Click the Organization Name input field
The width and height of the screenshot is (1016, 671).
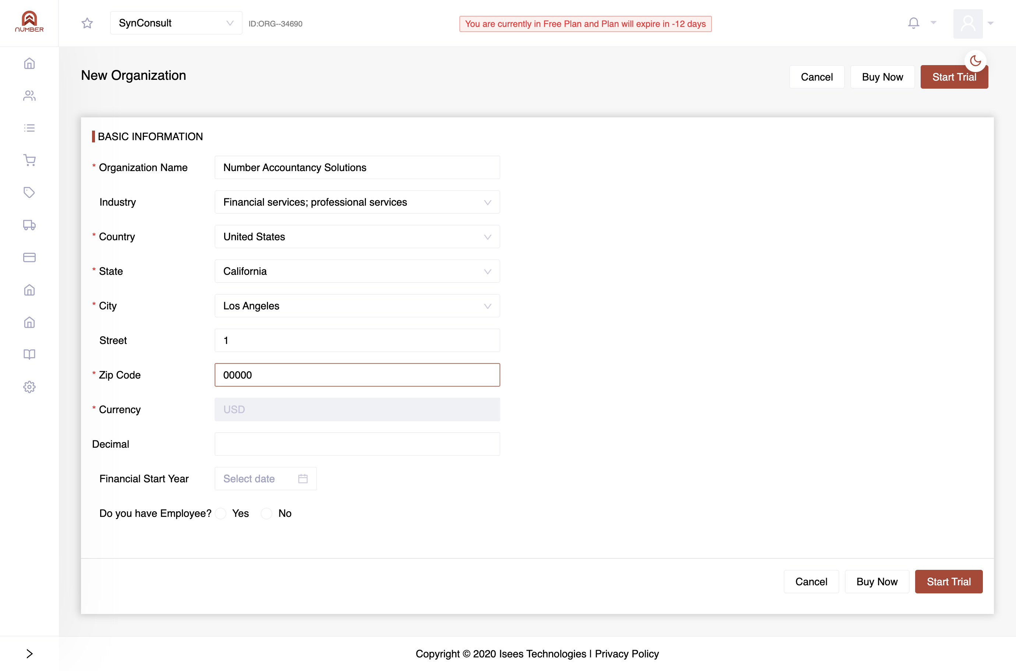coord(357,167)
